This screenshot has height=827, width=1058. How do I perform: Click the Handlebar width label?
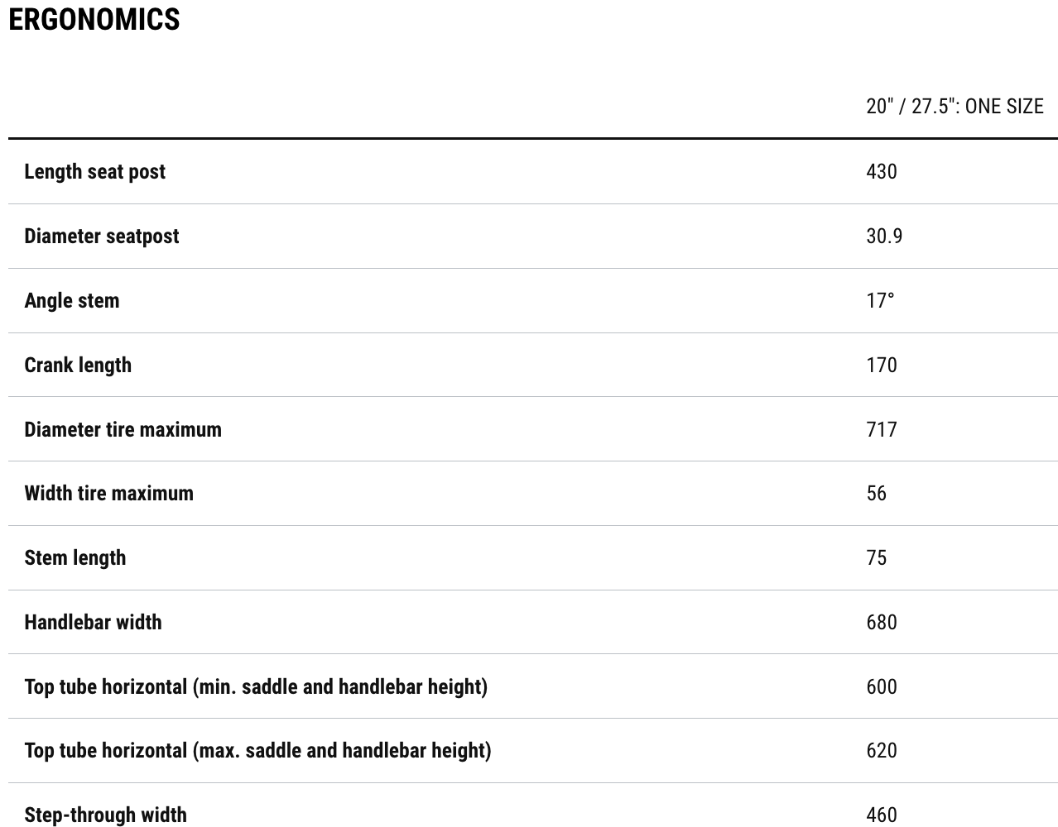point(93,622)
